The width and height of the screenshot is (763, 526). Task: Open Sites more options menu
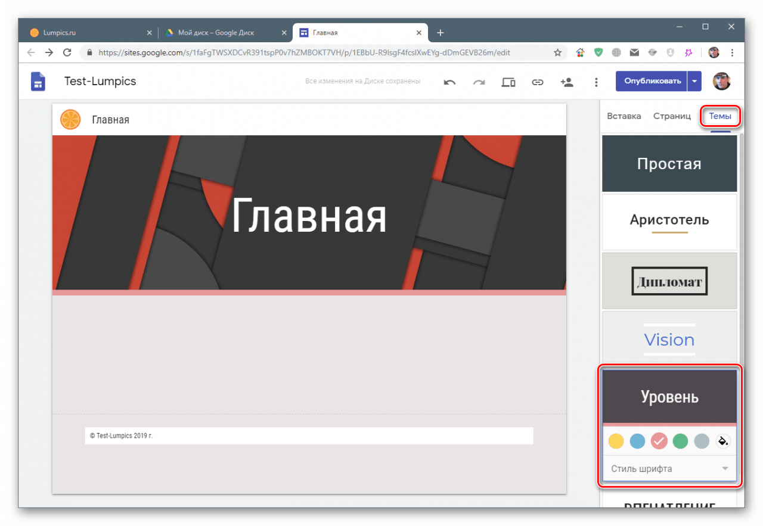coord(596,82)
